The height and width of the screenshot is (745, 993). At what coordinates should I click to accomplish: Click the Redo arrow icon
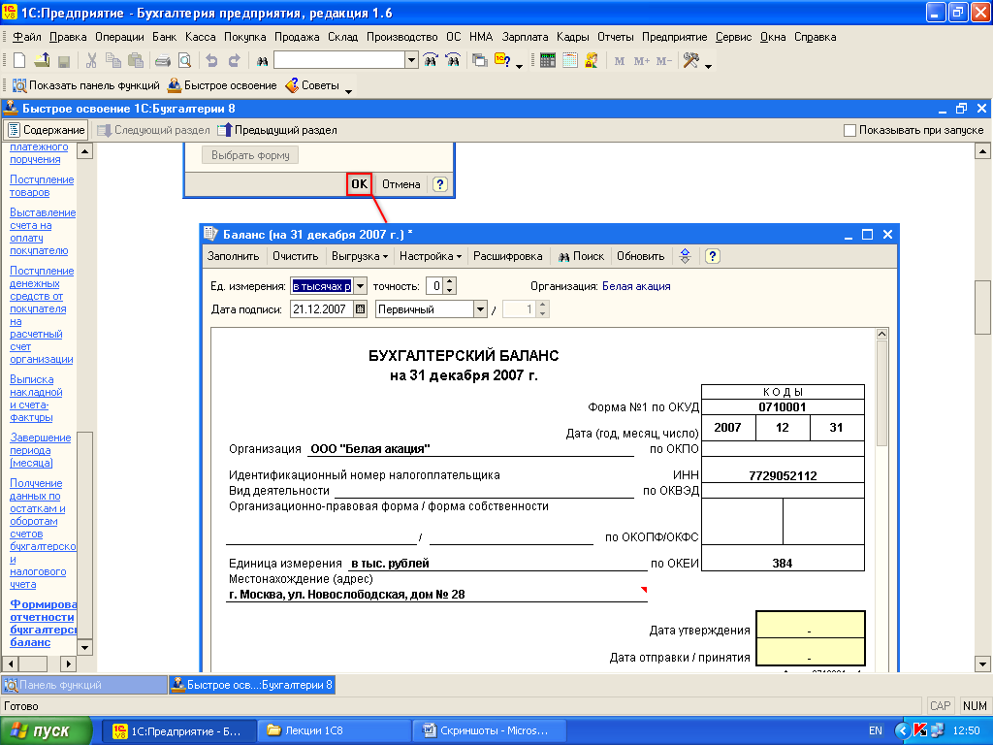coord(234,61)
